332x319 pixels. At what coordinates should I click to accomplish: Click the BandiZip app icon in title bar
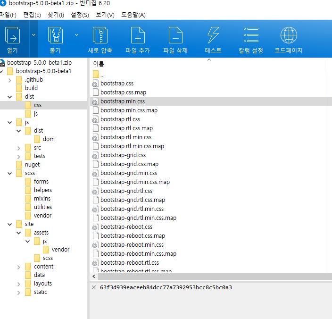pyautogui.click(x=3, y=3)
